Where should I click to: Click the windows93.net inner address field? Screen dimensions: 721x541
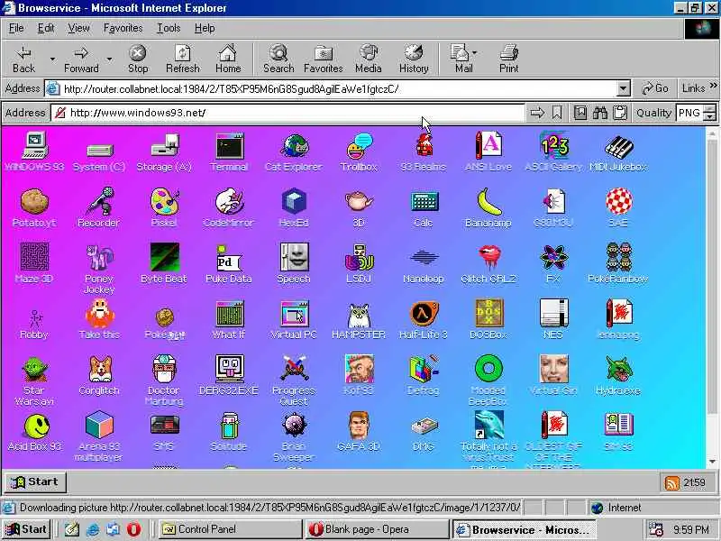(x=287, y=113)
